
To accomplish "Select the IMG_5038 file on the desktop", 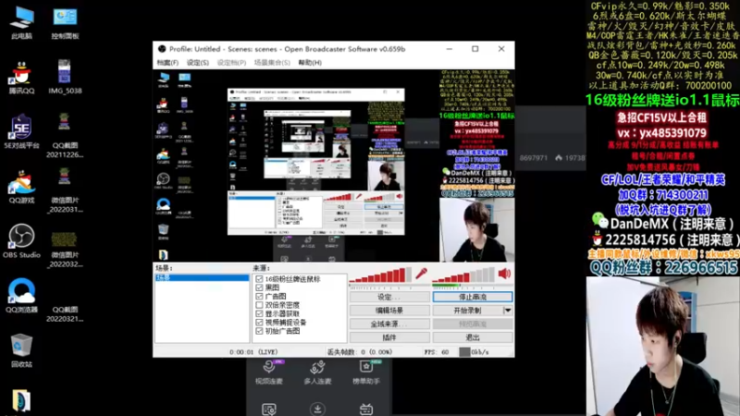I will [x=65, y=77].
